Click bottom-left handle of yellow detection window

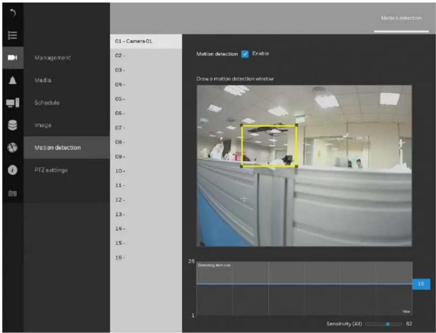pyautogui.click(x=241, y=166)
